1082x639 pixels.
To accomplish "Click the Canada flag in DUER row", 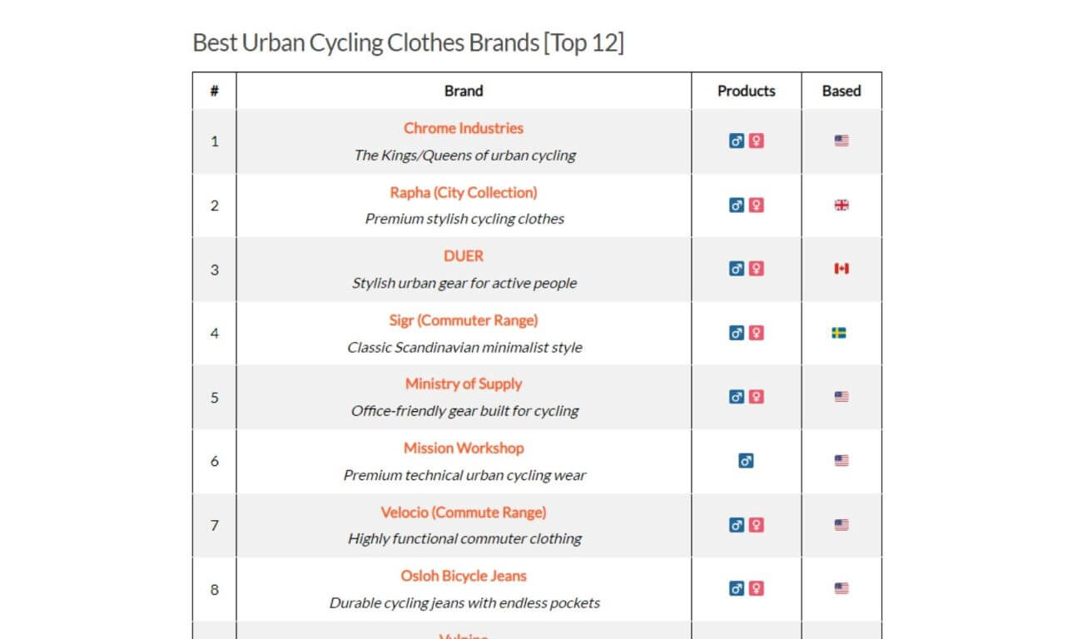I will pos(841,269).
